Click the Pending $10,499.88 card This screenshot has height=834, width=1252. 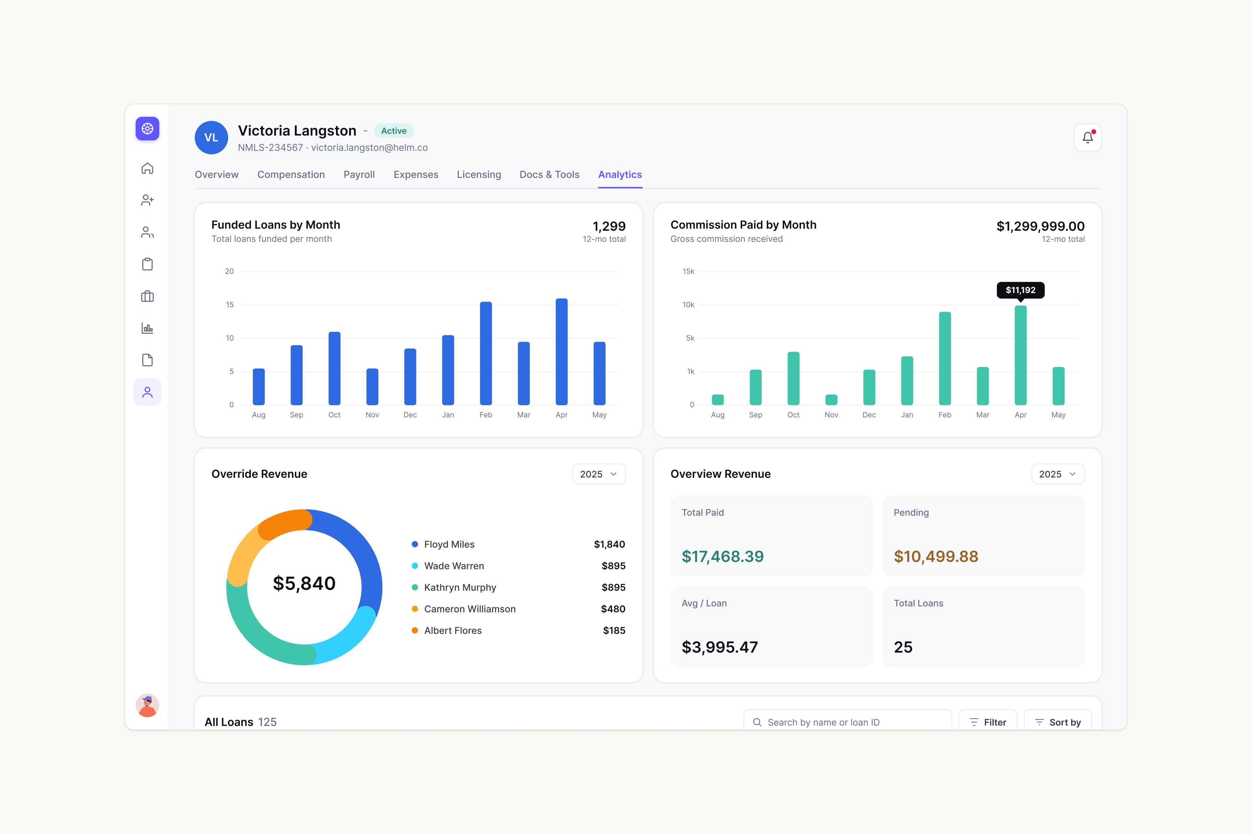[984, 535]
